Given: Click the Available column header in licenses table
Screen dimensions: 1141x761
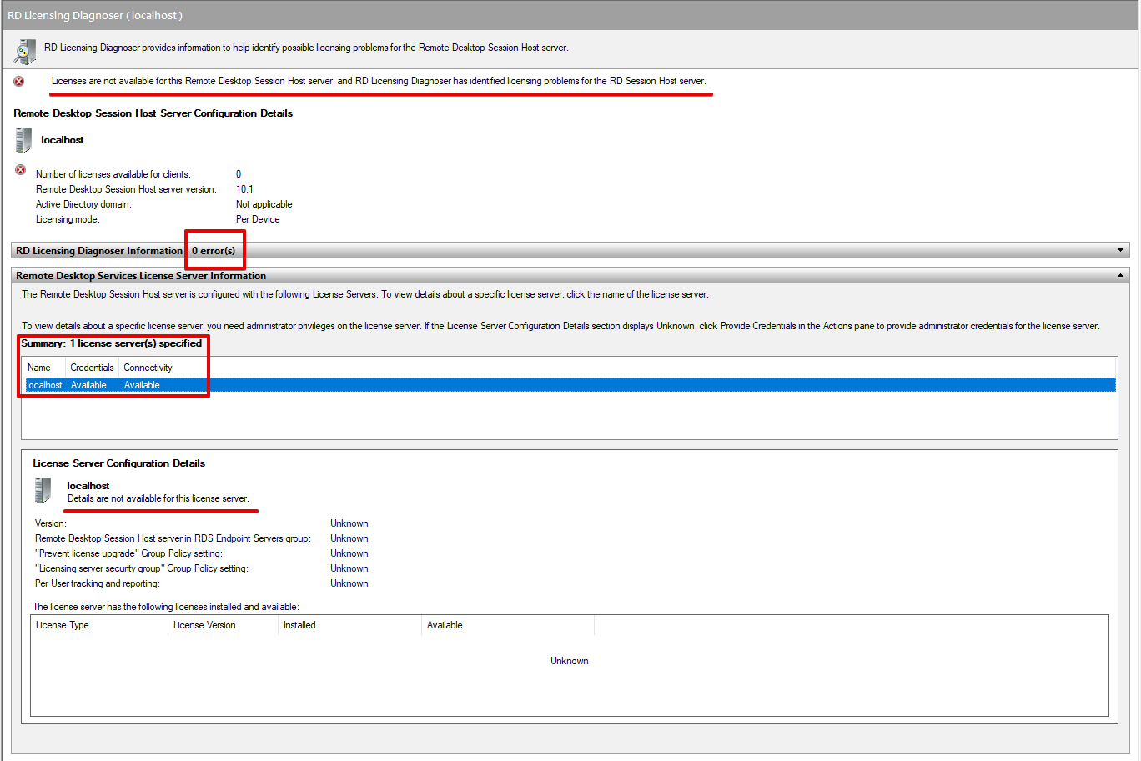Looking at the screenshot, I should coord(445,625).
